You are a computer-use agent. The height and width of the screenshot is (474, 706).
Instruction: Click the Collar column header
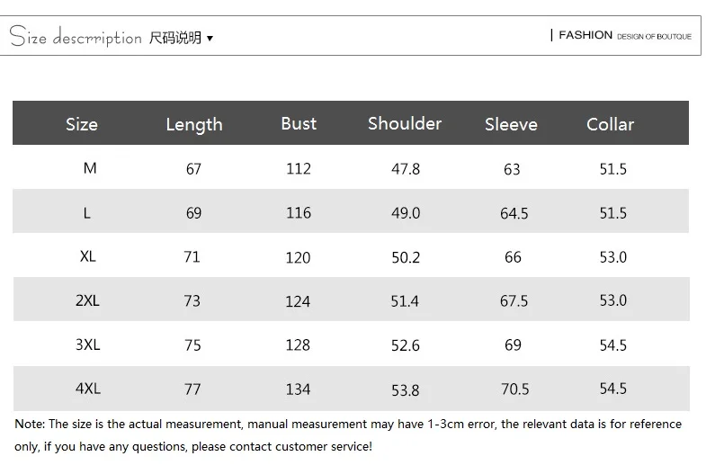tap(610, 124)
